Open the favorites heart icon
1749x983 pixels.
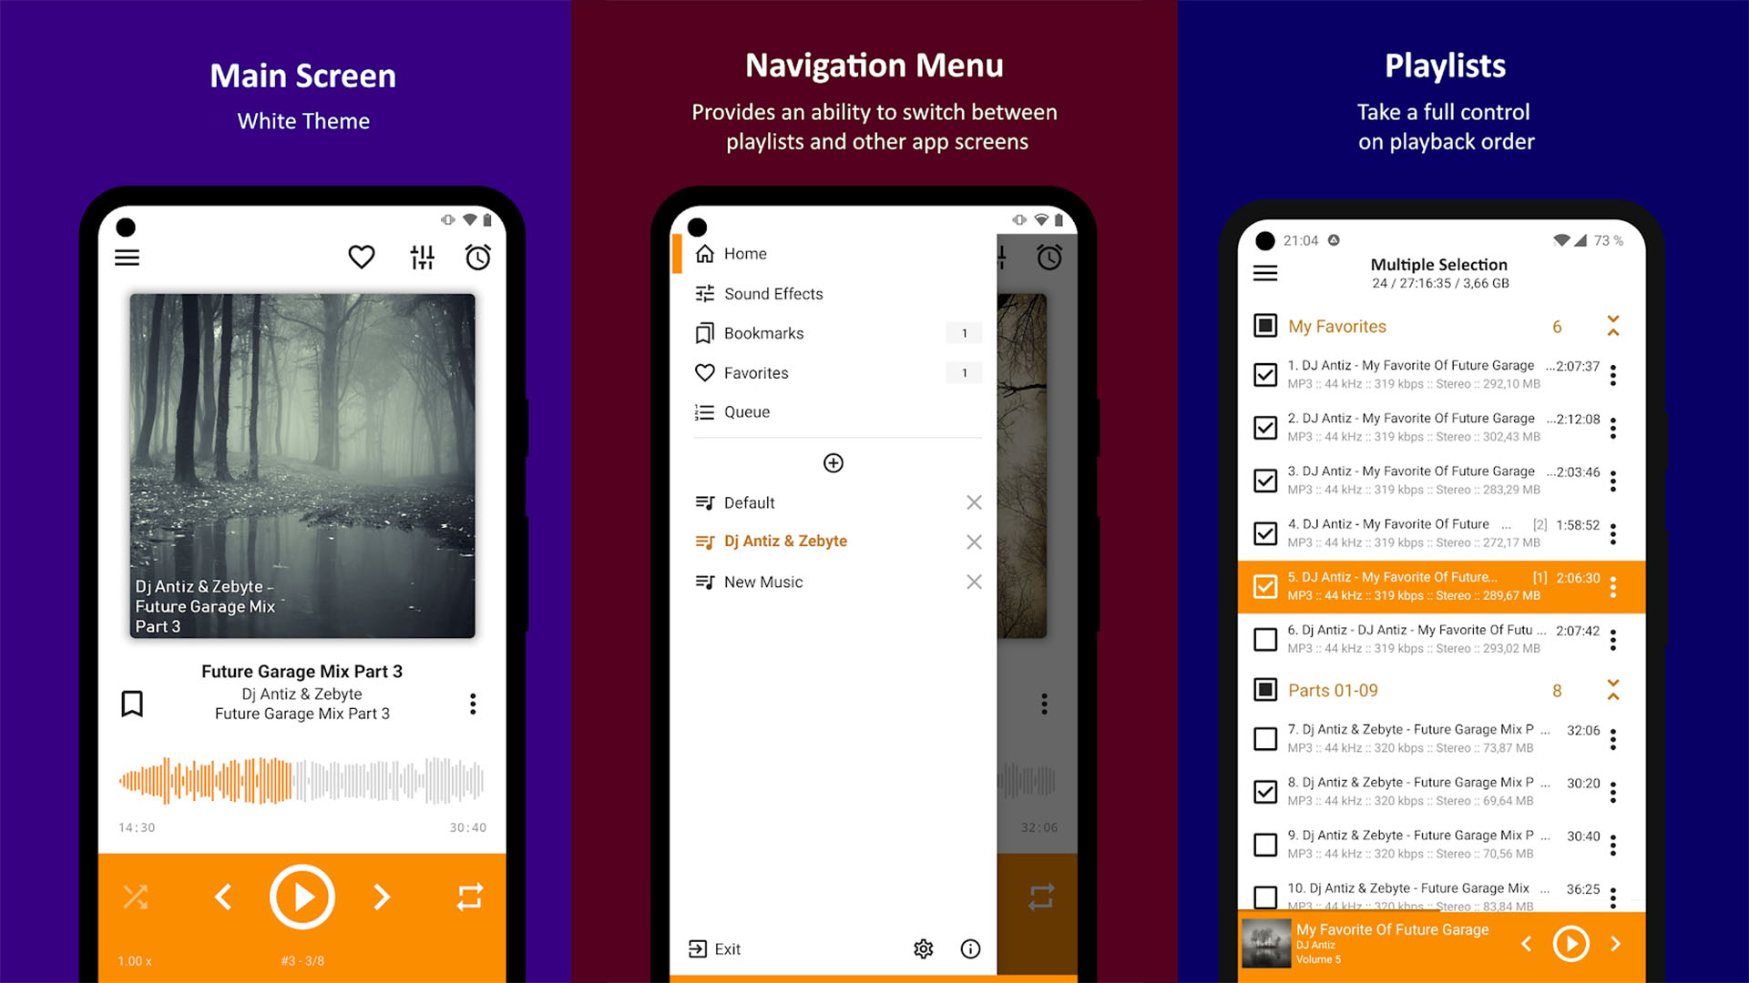click(x=359, y=256)
